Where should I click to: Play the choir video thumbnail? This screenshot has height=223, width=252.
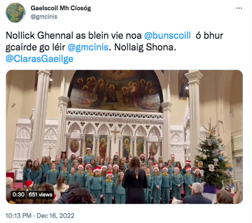(124, 137)
